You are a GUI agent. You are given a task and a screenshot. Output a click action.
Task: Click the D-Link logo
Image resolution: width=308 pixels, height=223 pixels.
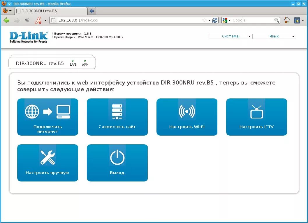coord(29,37)
